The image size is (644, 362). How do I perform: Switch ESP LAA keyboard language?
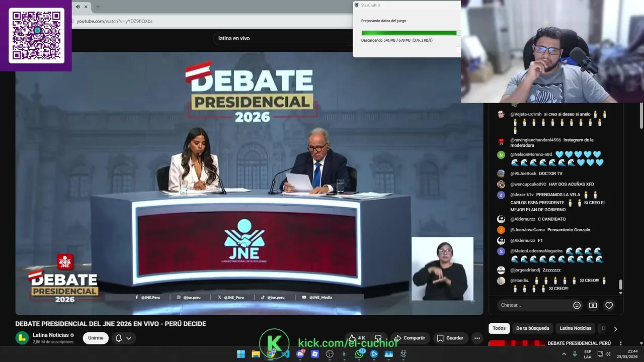pos(588,354)
